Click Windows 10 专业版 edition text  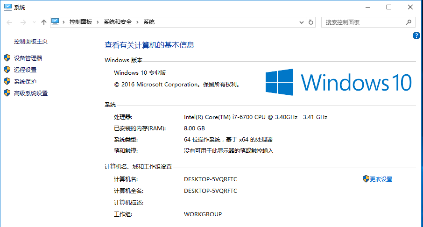click(140, 73)
